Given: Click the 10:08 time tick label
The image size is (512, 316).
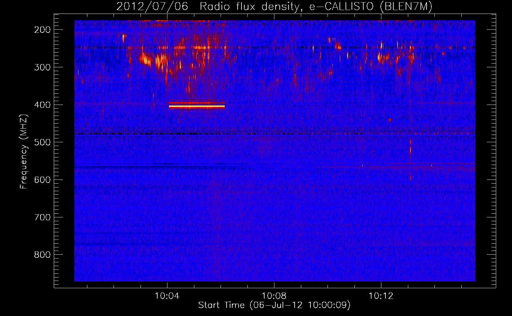Looking at the screenshot, I should click(x=274, y=296).
